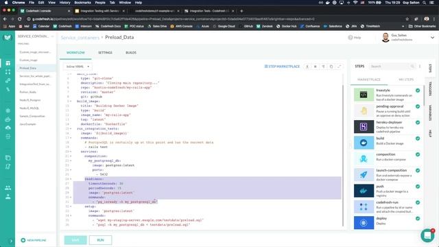Click the SAVE button
This screenshot has height=247, width=439.
[x=75, y=240]
